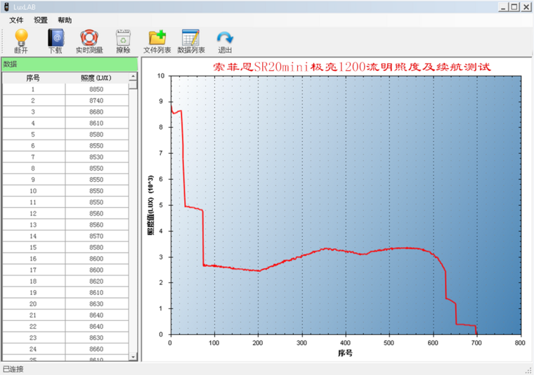Click the data list scrollbar thumb
The width and height of the screenshot is (534, 375).
[133, 84]
